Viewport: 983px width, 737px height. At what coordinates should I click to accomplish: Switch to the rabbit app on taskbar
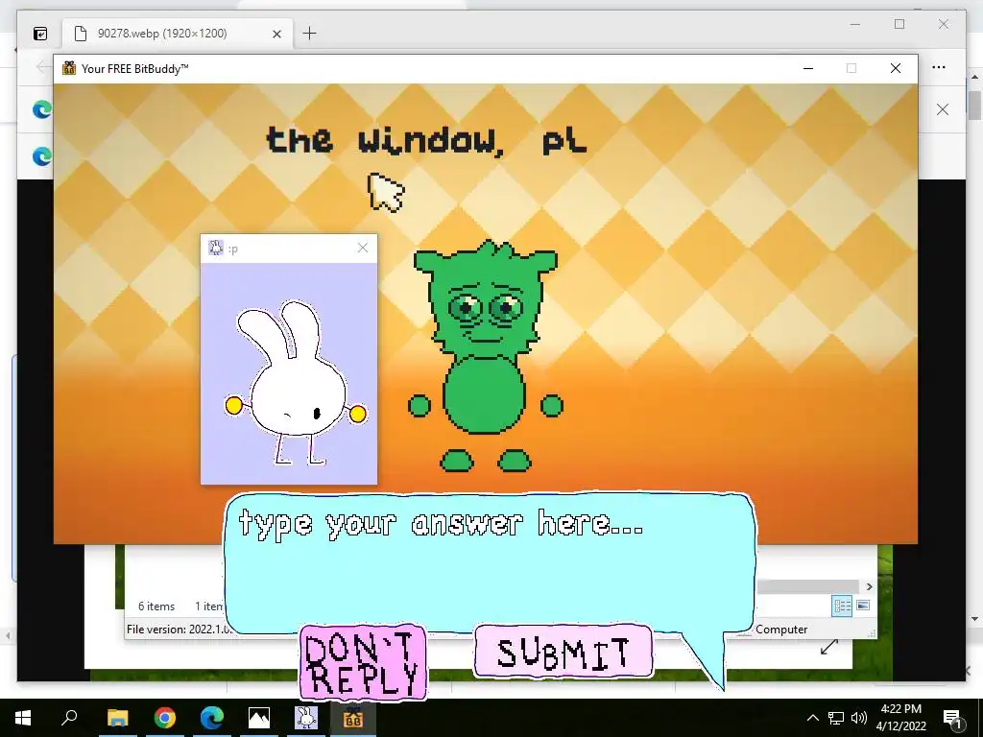(x=306, y=718)
